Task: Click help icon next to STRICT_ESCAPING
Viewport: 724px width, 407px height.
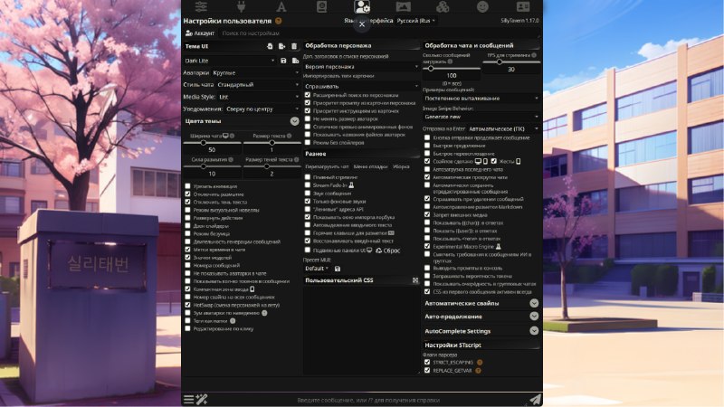Action: [480, 363]
